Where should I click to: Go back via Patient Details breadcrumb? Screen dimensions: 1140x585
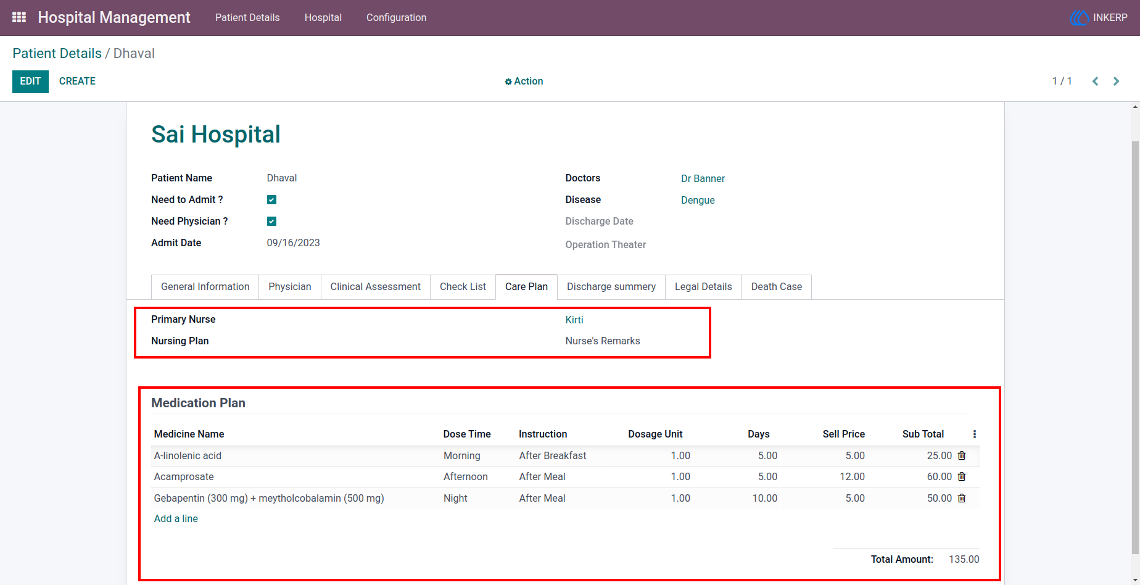point(57,54)
